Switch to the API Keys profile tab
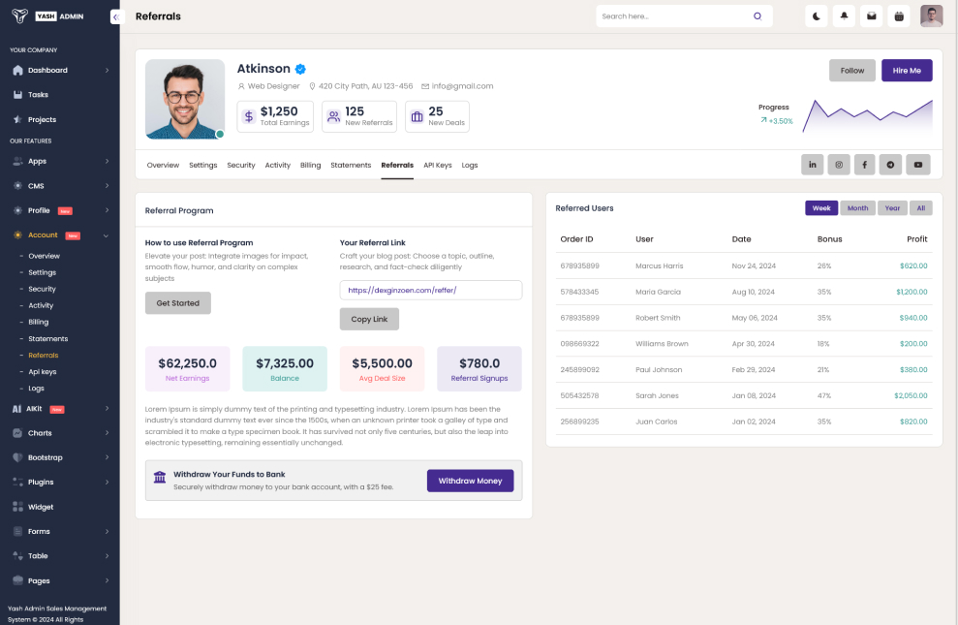Image resolution: width=958 pixels, height=625 pixels. 438,165
